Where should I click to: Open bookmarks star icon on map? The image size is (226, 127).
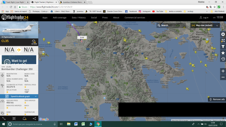point(223,53)
